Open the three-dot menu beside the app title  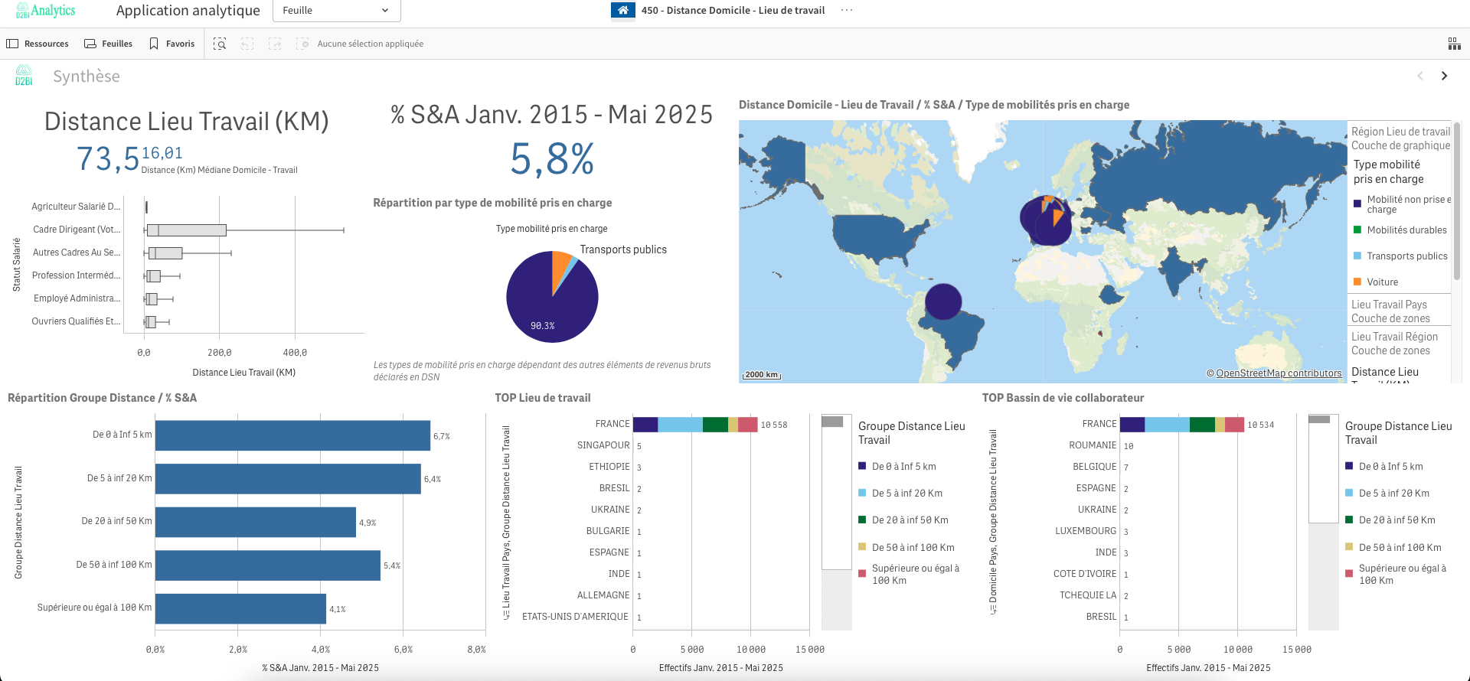[846, 10]
